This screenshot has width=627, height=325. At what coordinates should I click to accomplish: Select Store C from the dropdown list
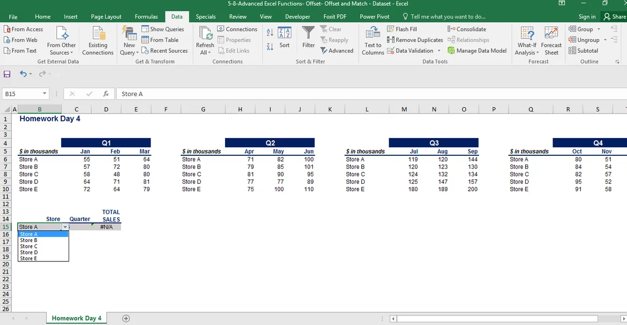(x=29, y=246)
